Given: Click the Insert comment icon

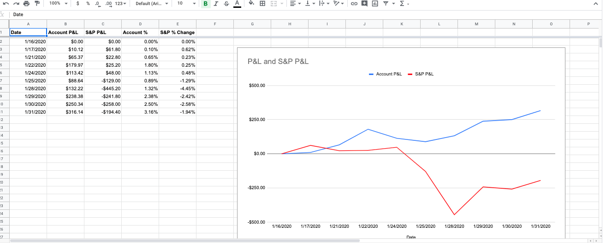Looking at the screenshot, I should coord(364,4).
